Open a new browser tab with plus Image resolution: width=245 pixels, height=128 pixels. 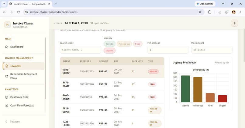coord(56,4)
